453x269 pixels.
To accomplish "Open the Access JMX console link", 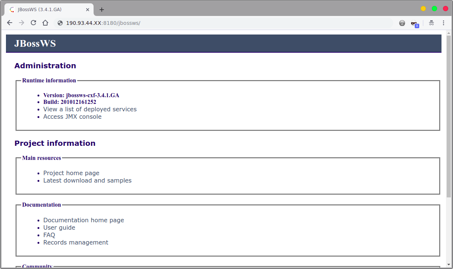I will click(72, 117).
